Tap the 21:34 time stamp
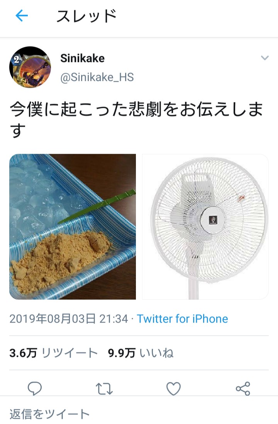The width and height of the screenshot is (278, 424). (114, 318)
